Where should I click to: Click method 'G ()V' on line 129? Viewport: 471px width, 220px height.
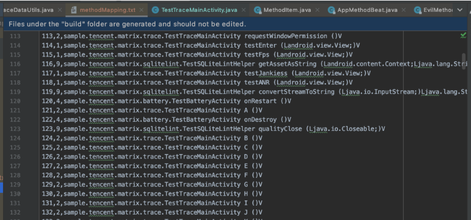[253, 184]
